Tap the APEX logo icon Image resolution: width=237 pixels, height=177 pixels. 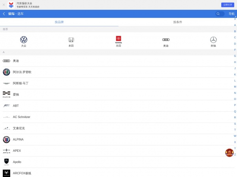point(6,151)
